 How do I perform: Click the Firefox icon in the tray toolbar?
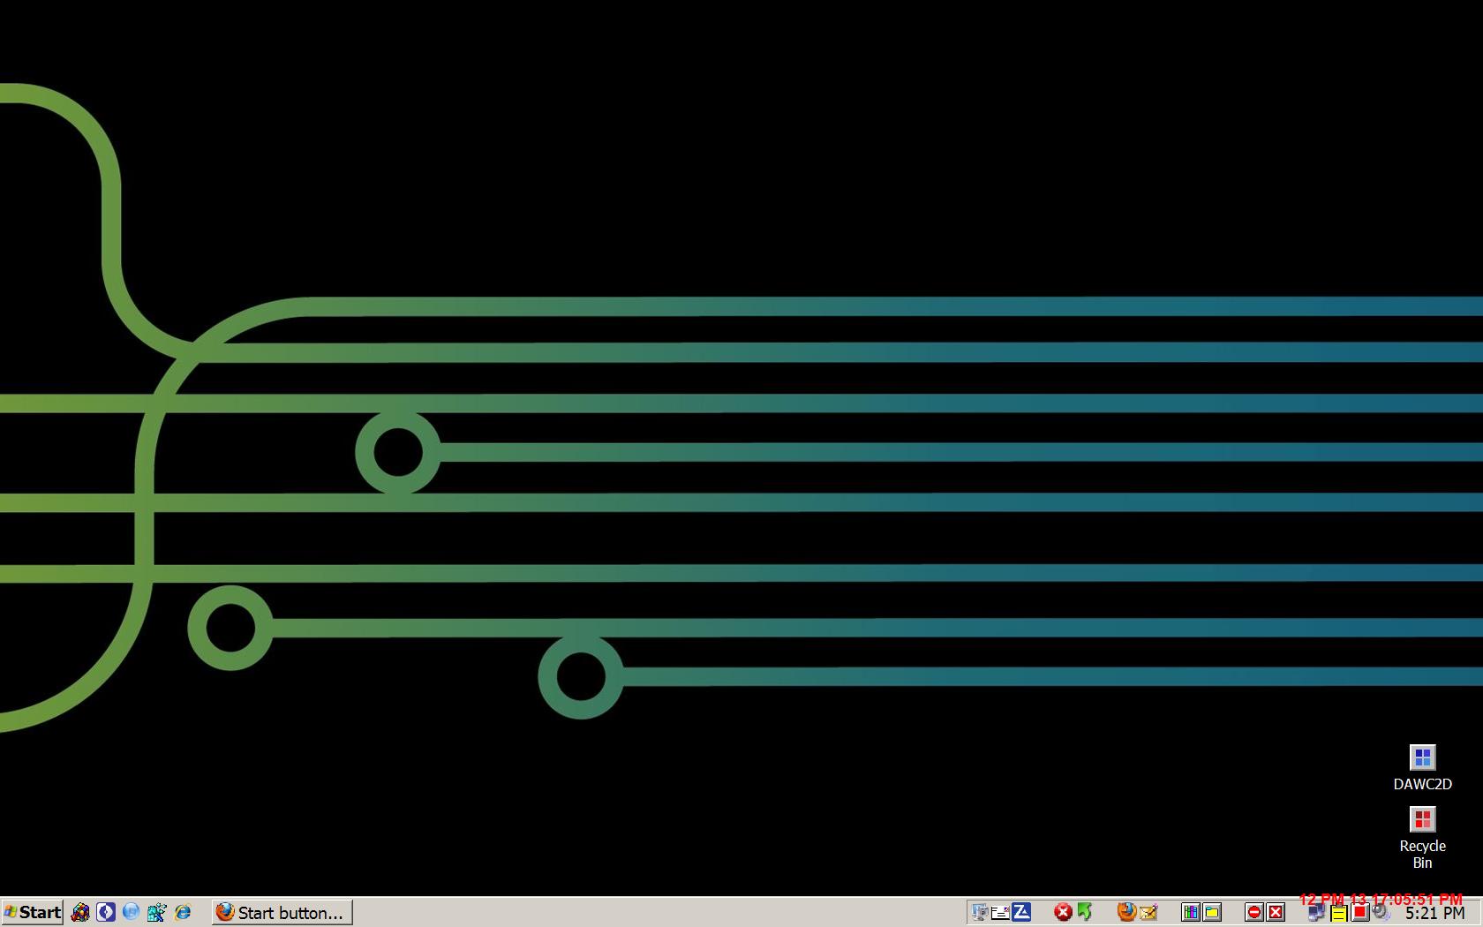1126,912
